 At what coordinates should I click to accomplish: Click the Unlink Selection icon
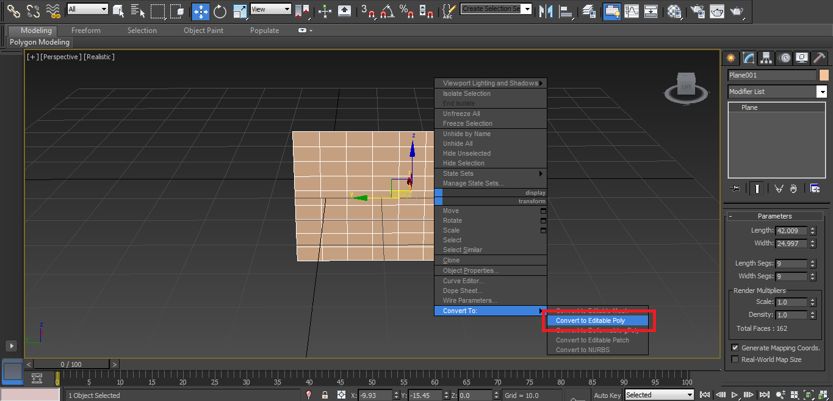point(33,10)
